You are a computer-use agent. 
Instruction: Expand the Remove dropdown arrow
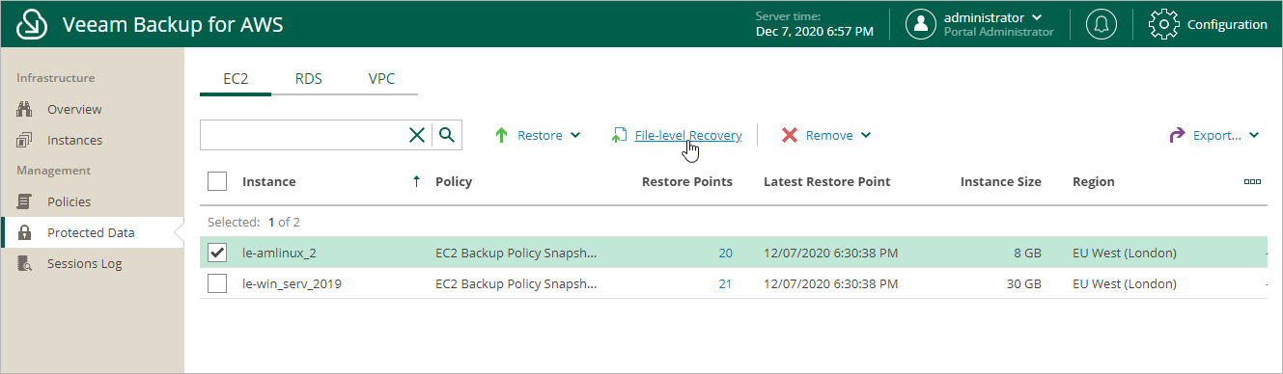[x=866, y=136]
